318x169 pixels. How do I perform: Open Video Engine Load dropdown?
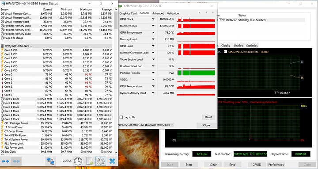pos(153,59)
